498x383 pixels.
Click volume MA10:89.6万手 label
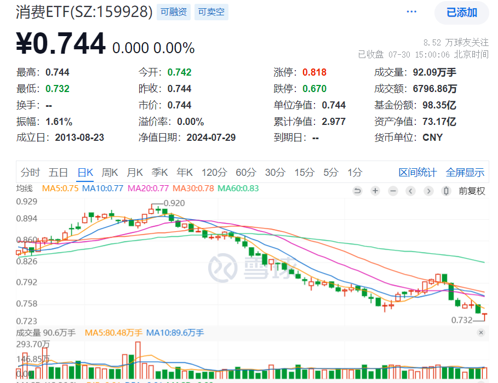[x=175, y=333]
